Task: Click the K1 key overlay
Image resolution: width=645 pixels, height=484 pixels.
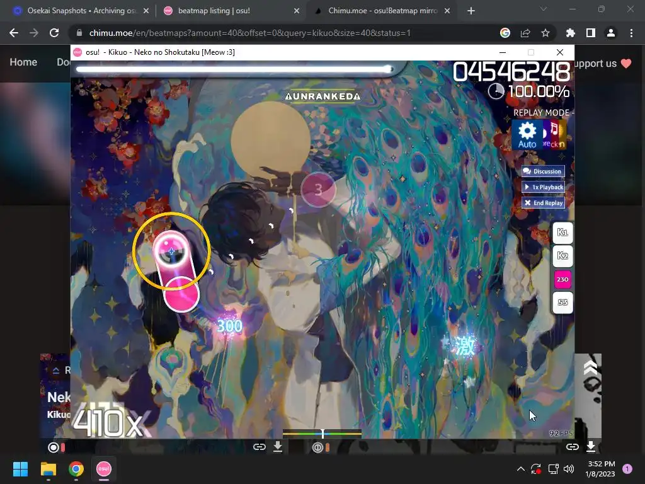Action: click(562, 233)
